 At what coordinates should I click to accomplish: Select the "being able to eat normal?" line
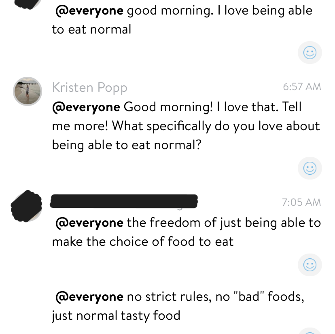127,145
